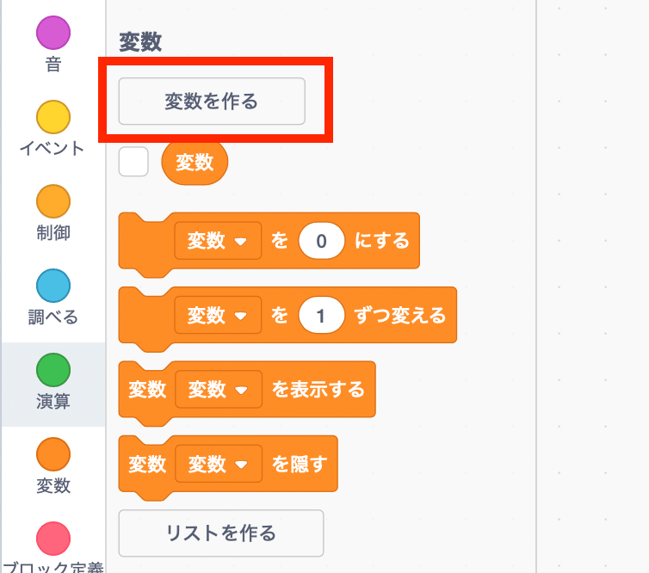Click the 演算 label in category list

point(53,401)
